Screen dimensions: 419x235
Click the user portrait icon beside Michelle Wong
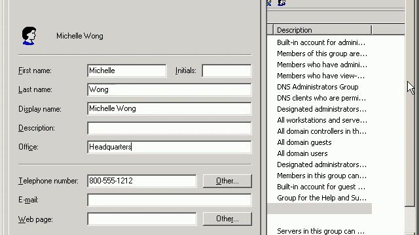pyautogui.click(x=29, y=36)
